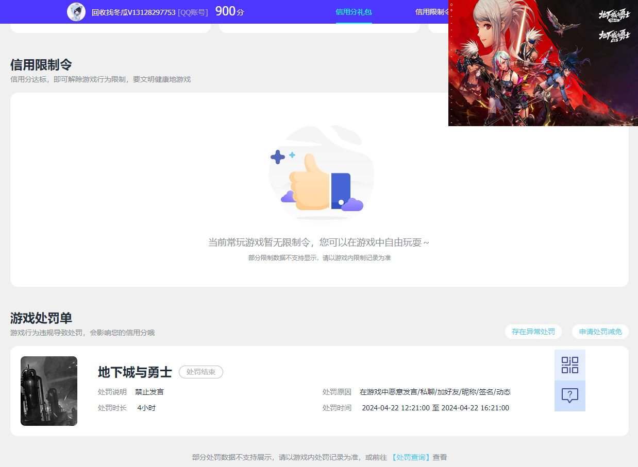Select the 信用分礼包 tab

[x=354, y=12]
